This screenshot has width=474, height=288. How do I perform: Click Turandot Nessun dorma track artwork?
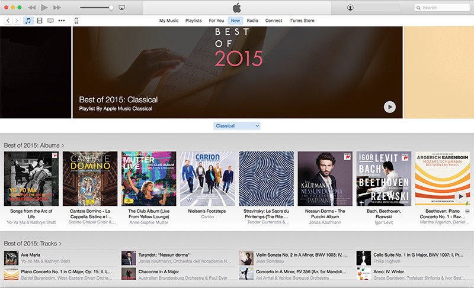click(129, 258)
